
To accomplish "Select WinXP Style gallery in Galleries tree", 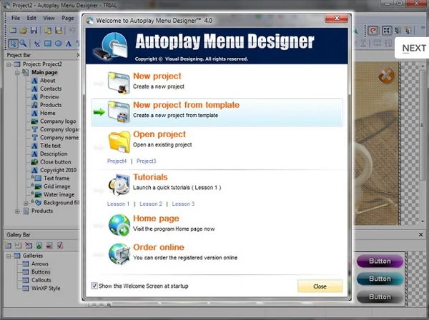I will (46, 289).
